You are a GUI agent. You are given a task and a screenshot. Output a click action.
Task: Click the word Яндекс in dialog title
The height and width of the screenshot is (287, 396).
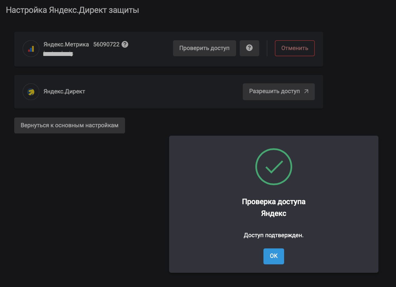pos(273,214)
